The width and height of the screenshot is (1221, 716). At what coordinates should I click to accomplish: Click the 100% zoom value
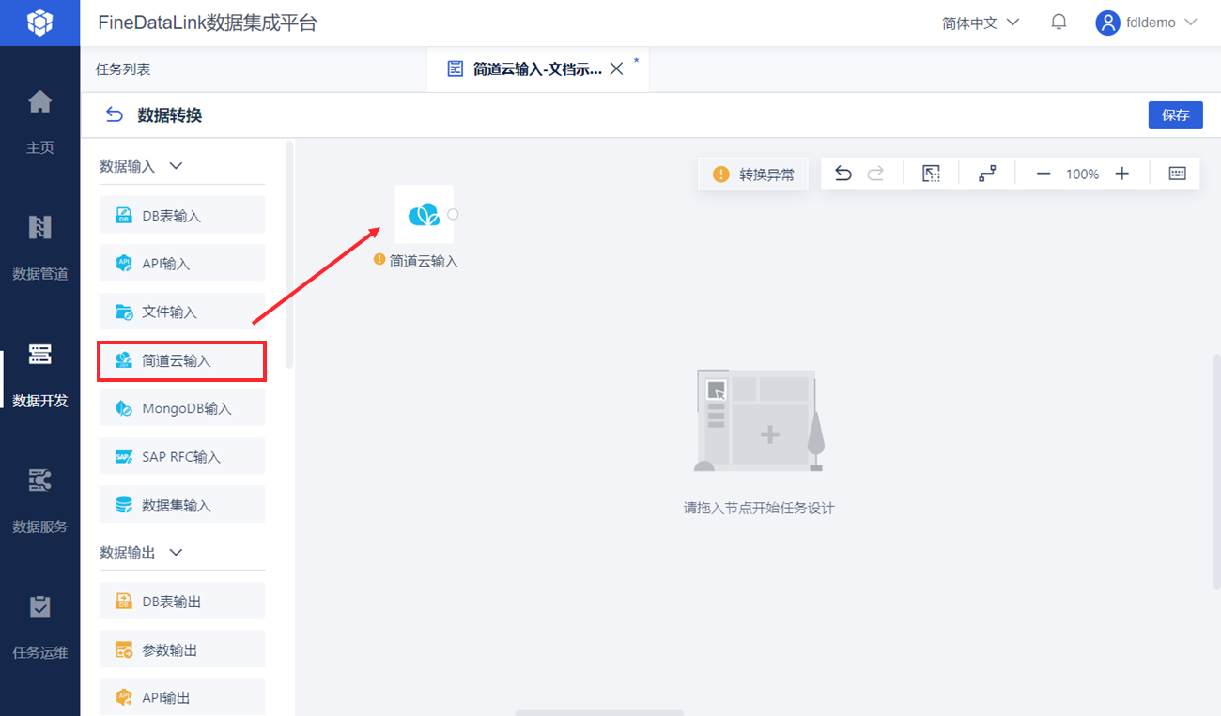1082,174
